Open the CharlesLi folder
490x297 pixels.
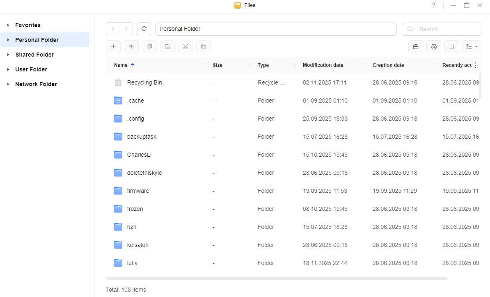pyautogui.click(x=139, y=155)
